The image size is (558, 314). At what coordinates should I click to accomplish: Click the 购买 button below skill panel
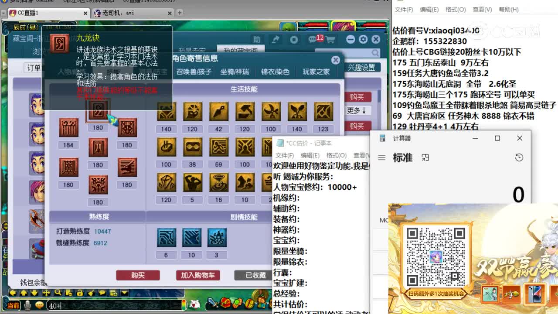138,275
